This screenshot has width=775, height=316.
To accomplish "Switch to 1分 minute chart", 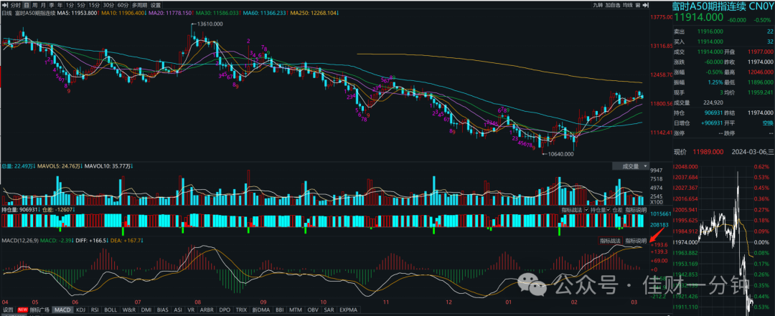I will (x=70, y=5).
